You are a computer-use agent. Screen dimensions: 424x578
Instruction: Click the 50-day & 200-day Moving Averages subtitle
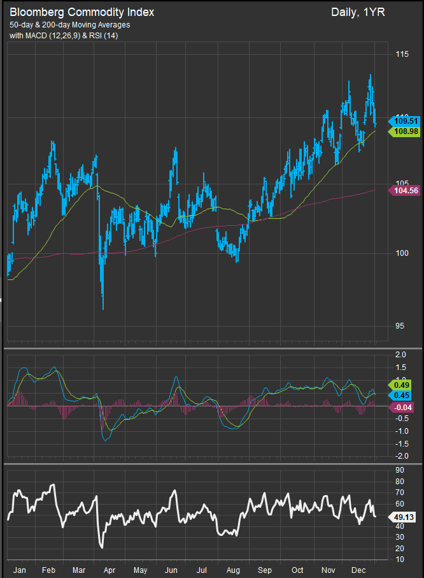pyautogui.click(x=70, y=24)
